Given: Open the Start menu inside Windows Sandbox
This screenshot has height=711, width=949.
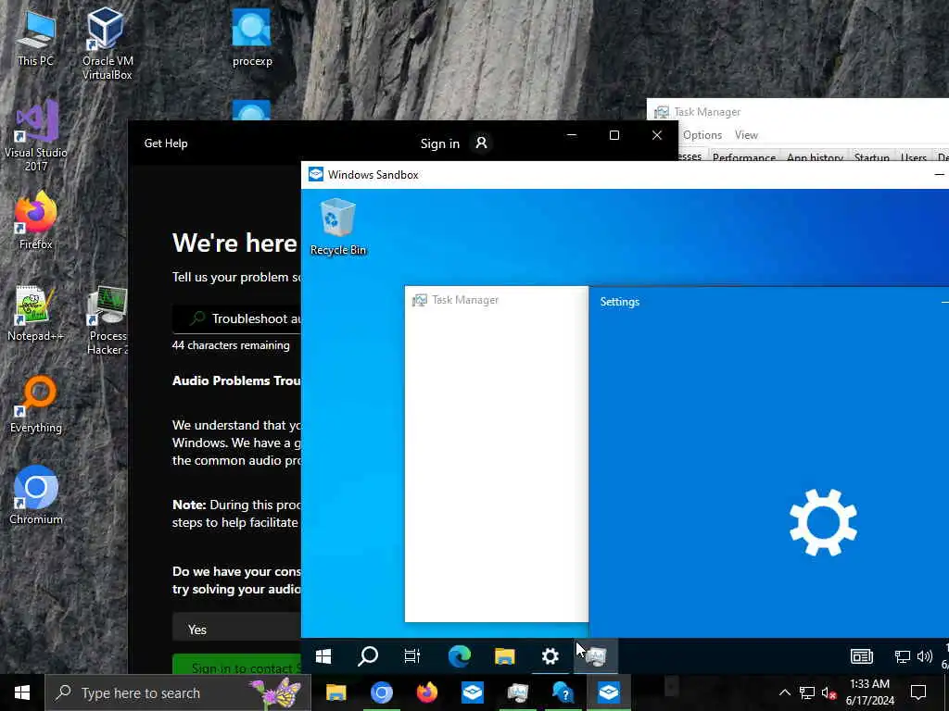Looking at the screenshot, I should [x=323, y=656].
